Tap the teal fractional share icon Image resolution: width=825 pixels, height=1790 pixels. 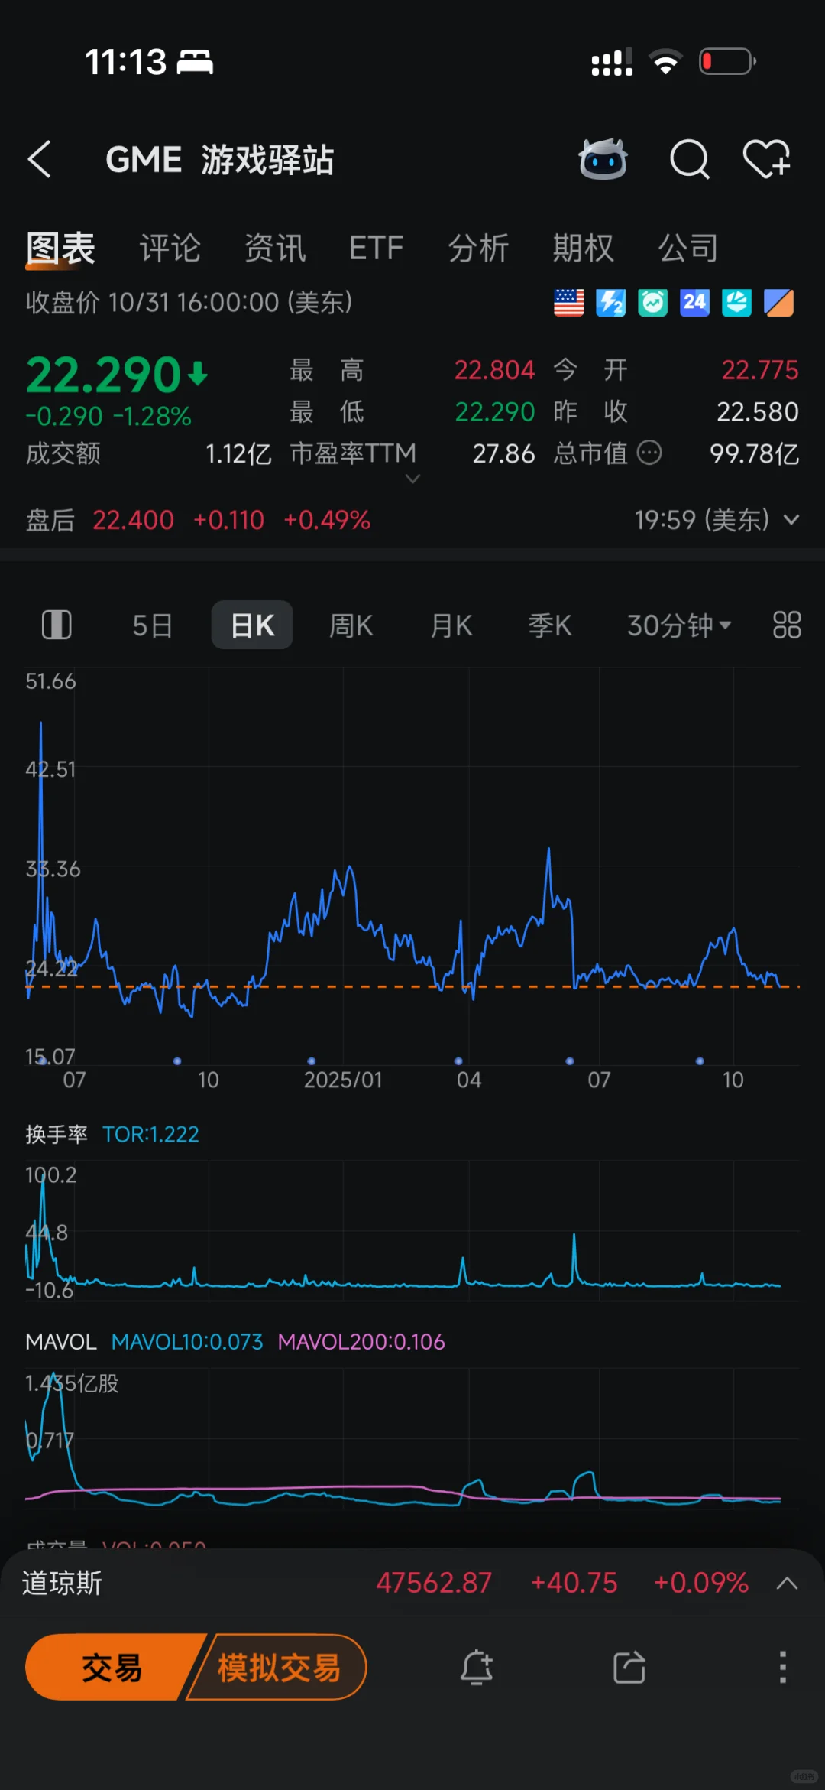(736, 303)
